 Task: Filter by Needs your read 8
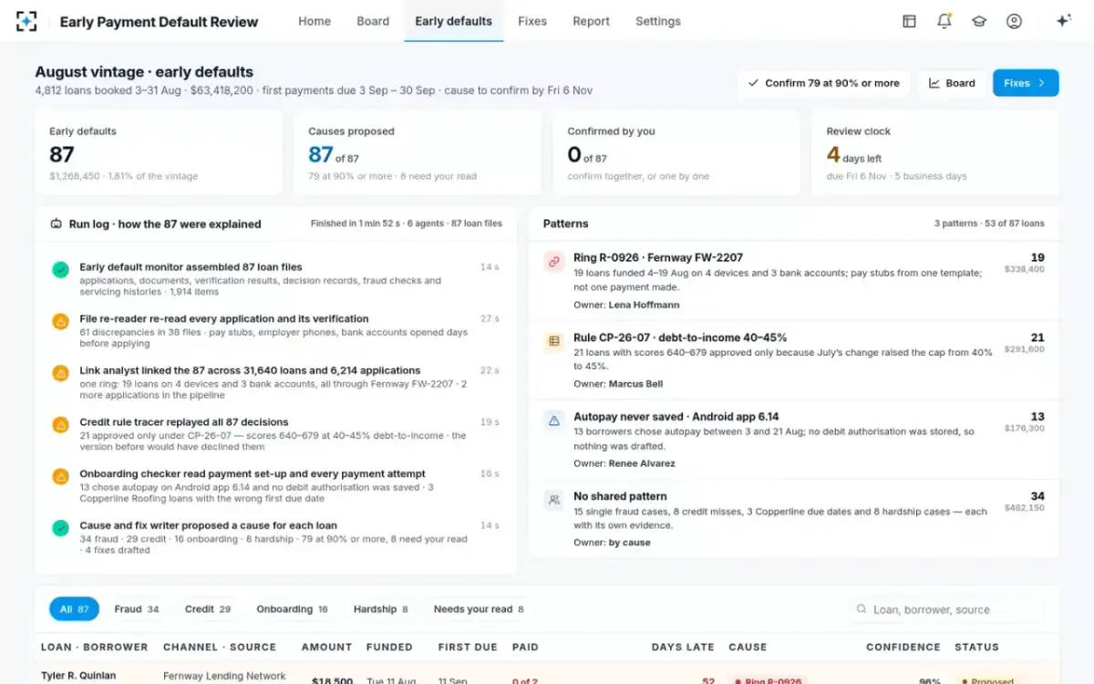point(479,609)
